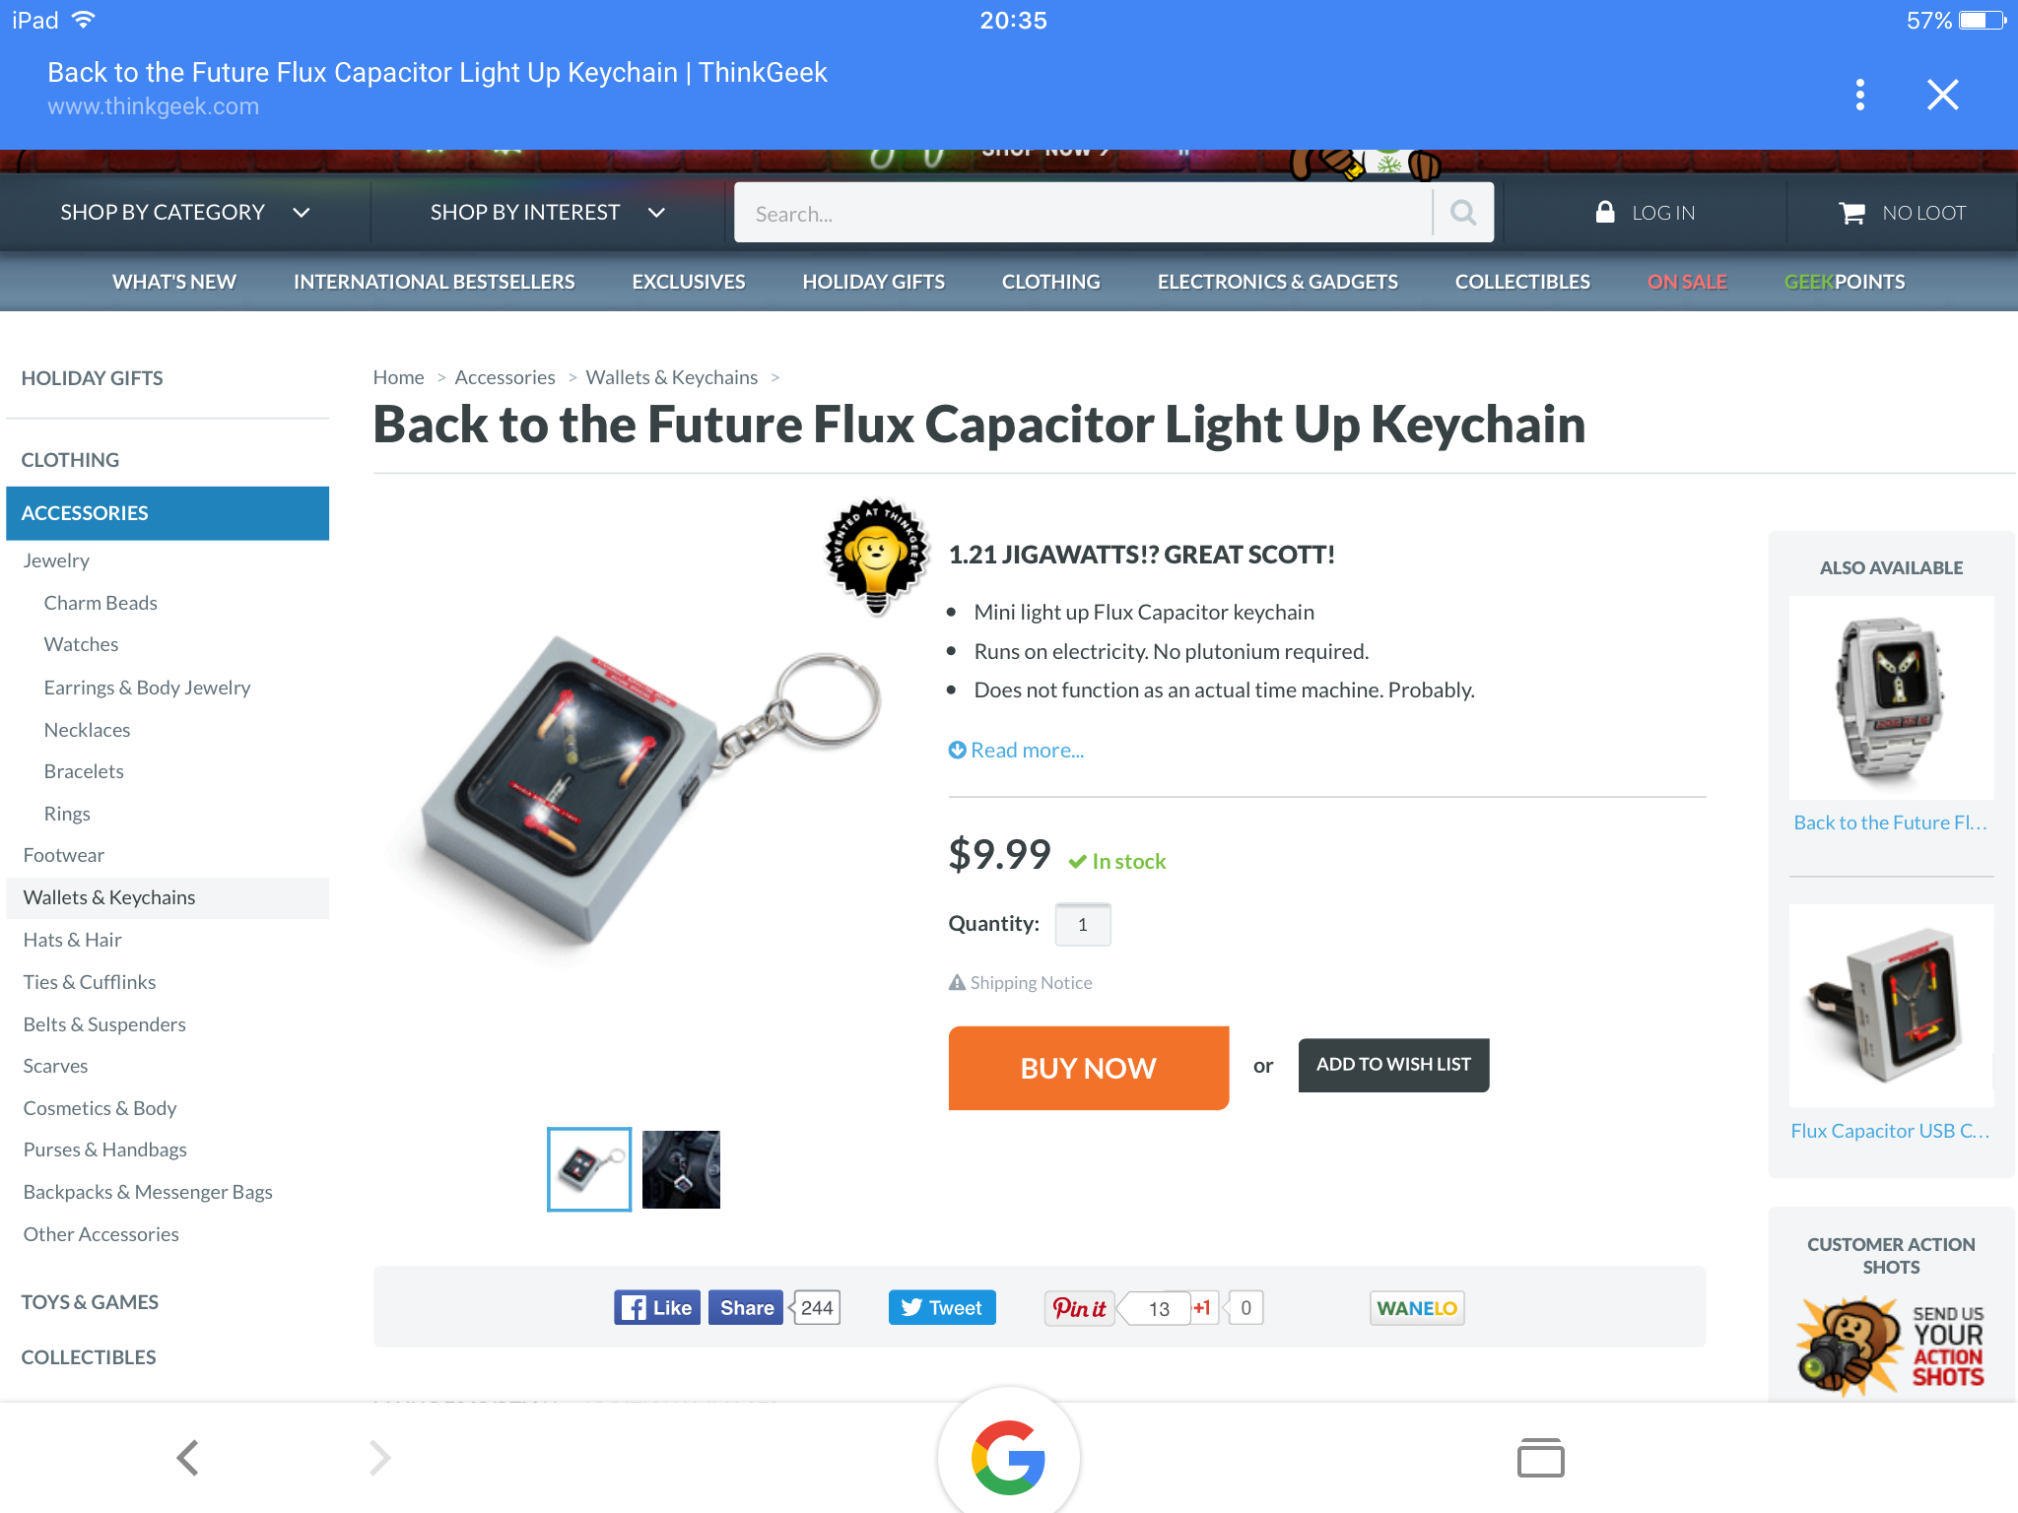Expand the Shop by Category dropdown
The height and width of the screenshot is (1513, 2018).
[185, 213]
